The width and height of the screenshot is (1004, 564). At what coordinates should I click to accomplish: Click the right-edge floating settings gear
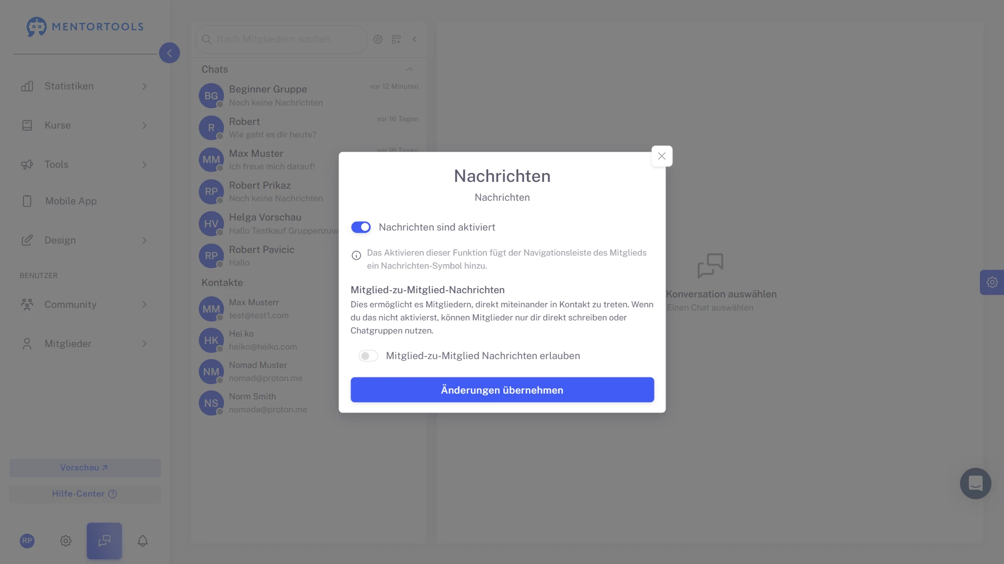(991, 282)
